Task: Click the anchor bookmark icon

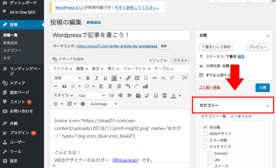Action: (146, 78)
